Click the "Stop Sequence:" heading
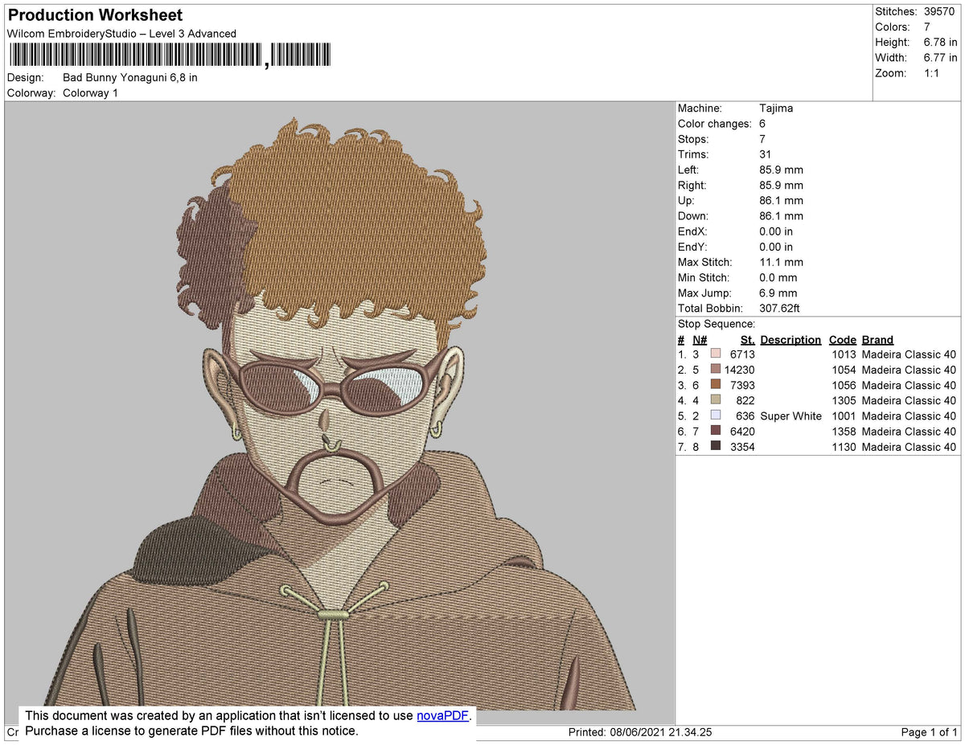The width and height of the screenshot is (965, 745). (x=717, y=324)
